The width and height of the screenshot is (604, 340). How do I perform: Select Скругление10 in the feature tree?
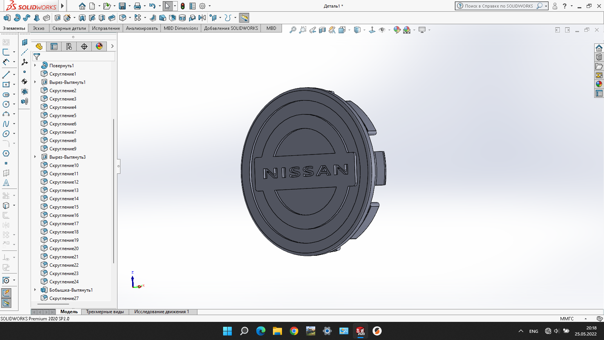coord(64,165)
